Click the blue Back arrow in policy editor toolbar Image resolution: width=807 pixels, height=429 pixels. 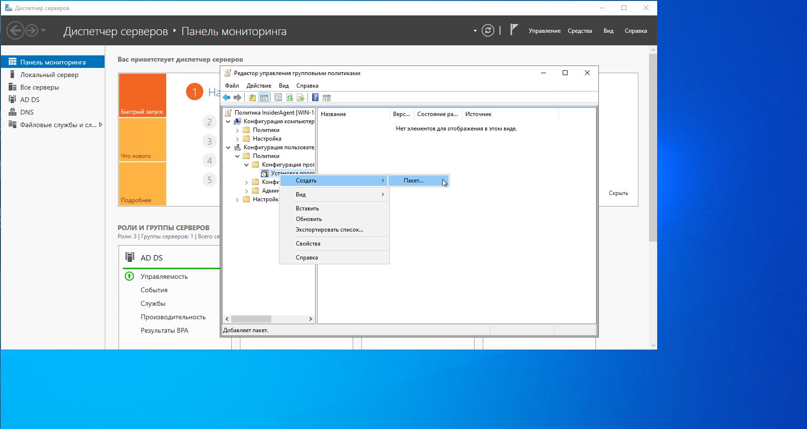pos(226,98)
